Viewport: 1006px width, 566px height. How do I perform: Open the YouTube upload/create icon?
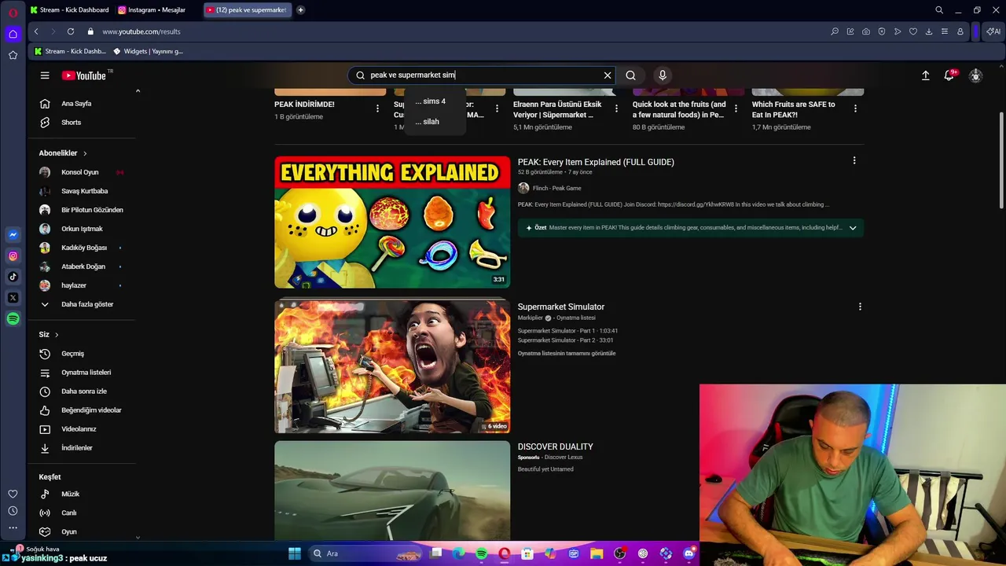tap(926, 75)
